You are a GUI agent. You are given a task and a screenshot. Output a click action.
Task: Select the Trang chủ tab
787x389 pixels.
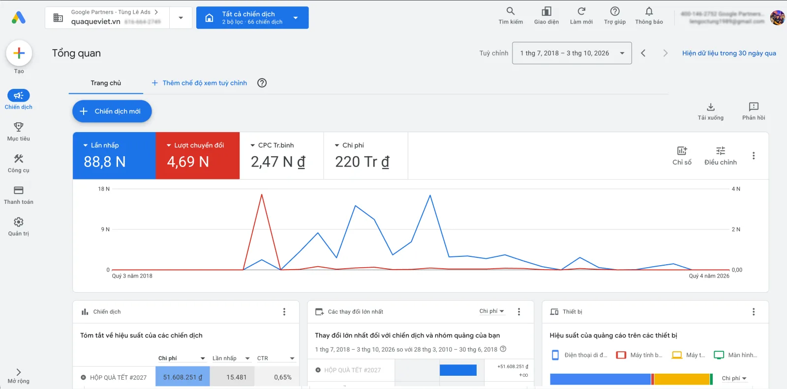pyautogui.click(x=106, y=83)
